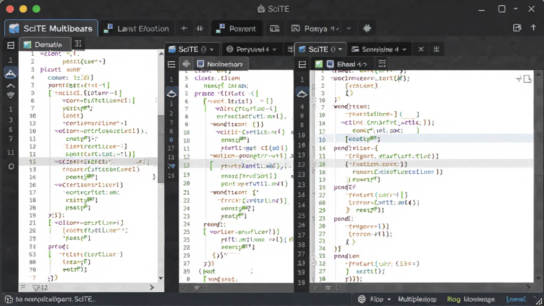Click the icon right of Ponyuiei dropdown
This screenshot has width=544, height=306.
[x=291, y=49]
